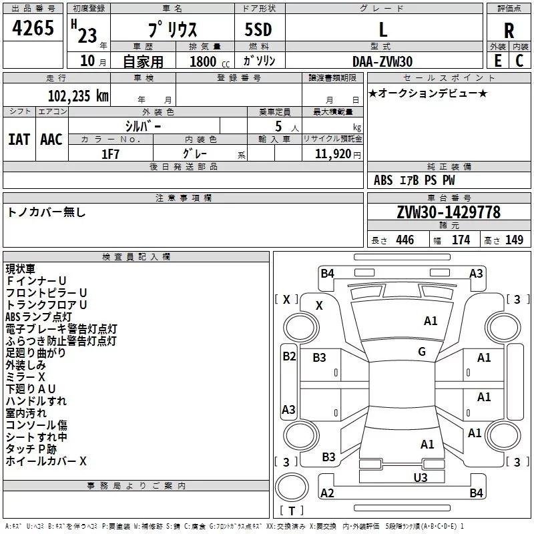Select the B4 mark beside the rear bumper
This screenshot has width=534, height=534.
[476, 493]
